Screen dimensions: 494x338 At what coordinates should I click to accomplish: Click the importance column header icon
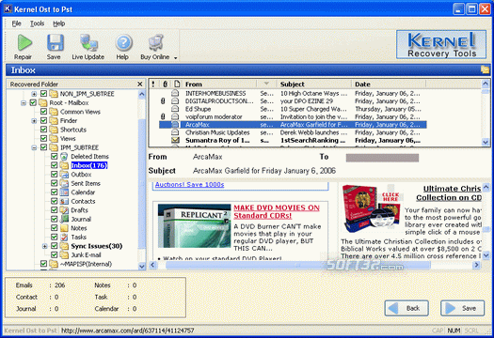[153, 84]
